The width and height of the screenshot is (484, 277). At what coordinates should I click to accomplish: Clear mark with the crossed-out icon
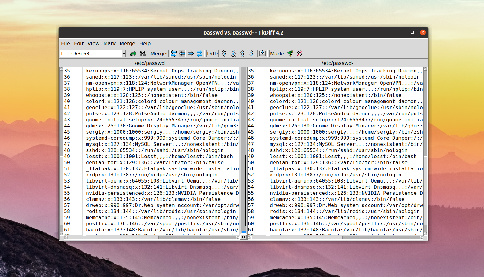[x=300, y=54]
